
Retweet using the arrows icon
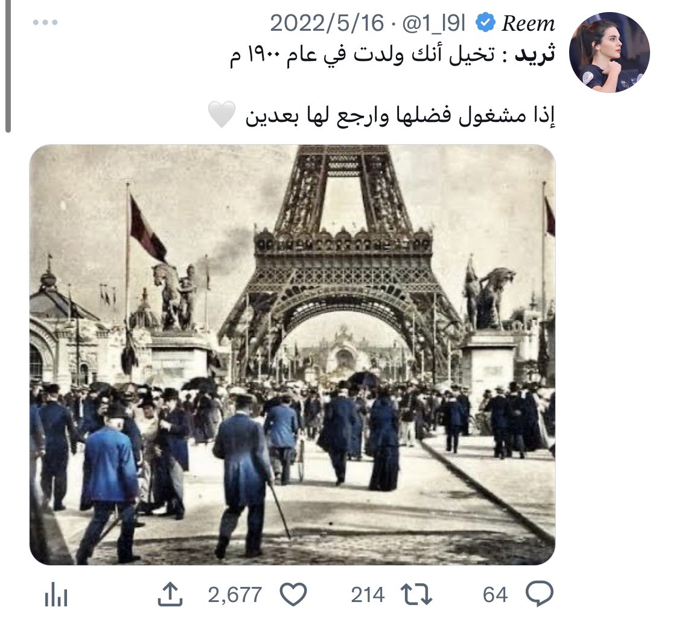(416, 594)
